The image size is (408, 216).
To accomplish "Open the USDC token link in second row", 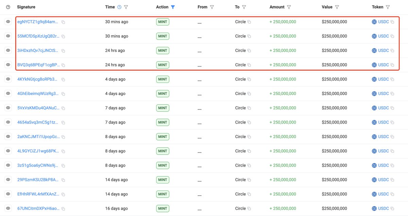I will (x=383, y=36).
